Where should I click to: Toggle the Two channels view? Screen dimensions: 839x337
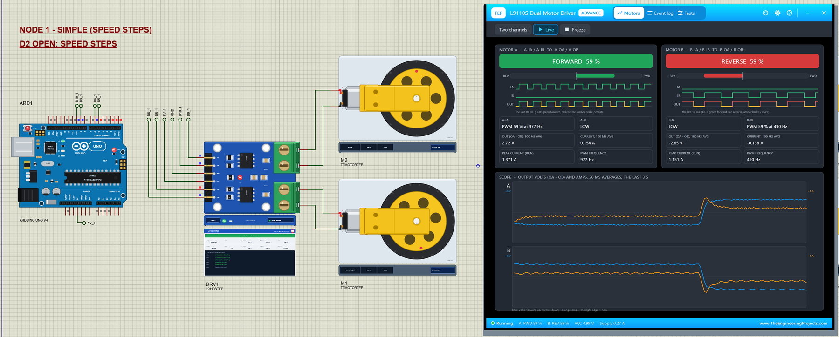513,30
